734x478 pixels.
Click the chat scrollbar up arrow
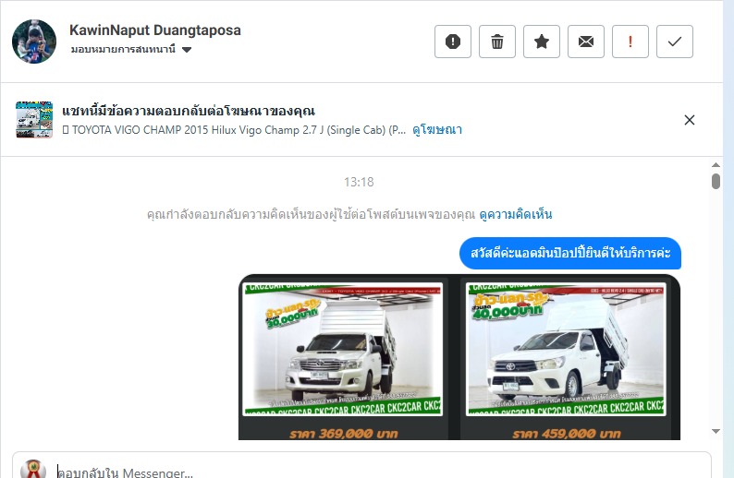click(x=716, y=165)
